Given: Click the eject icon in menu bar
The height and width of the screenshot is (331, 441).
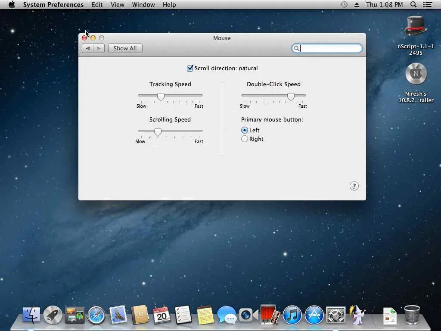Looking at the screenshot, I should (357, 4).
